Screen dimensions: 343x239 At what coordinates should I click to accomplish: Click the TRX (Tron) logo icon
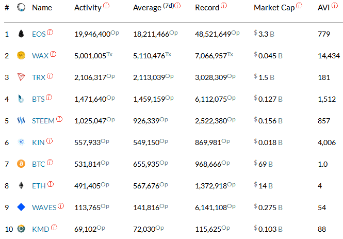point(21,77)
